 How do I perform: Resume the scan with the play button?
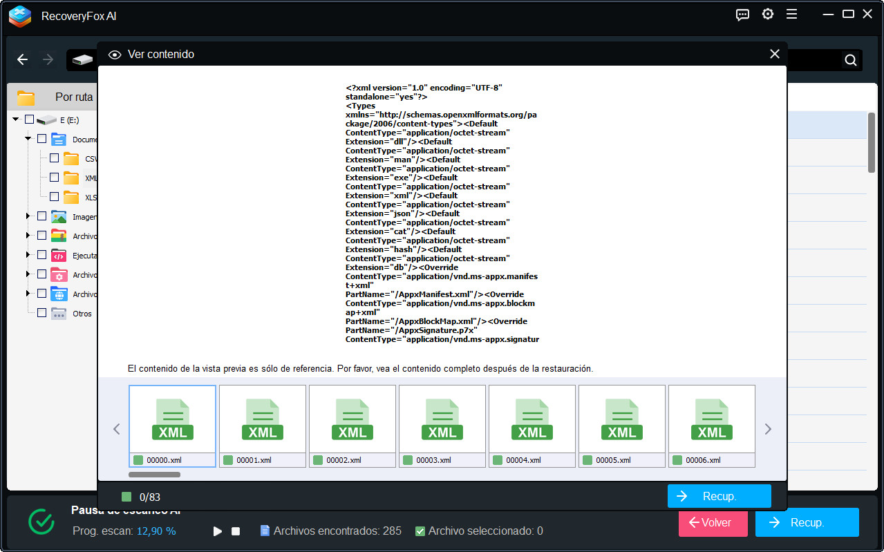pyautogui.click(x=218, y=531)
